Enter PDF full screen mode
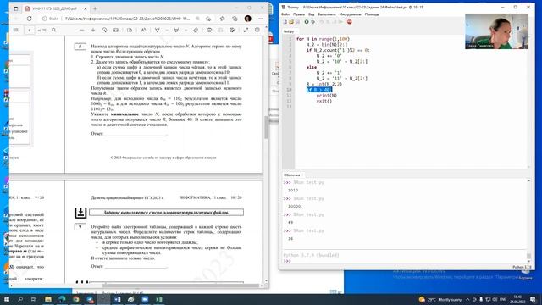This screenshot has width=542, height=305. point(246,30)
